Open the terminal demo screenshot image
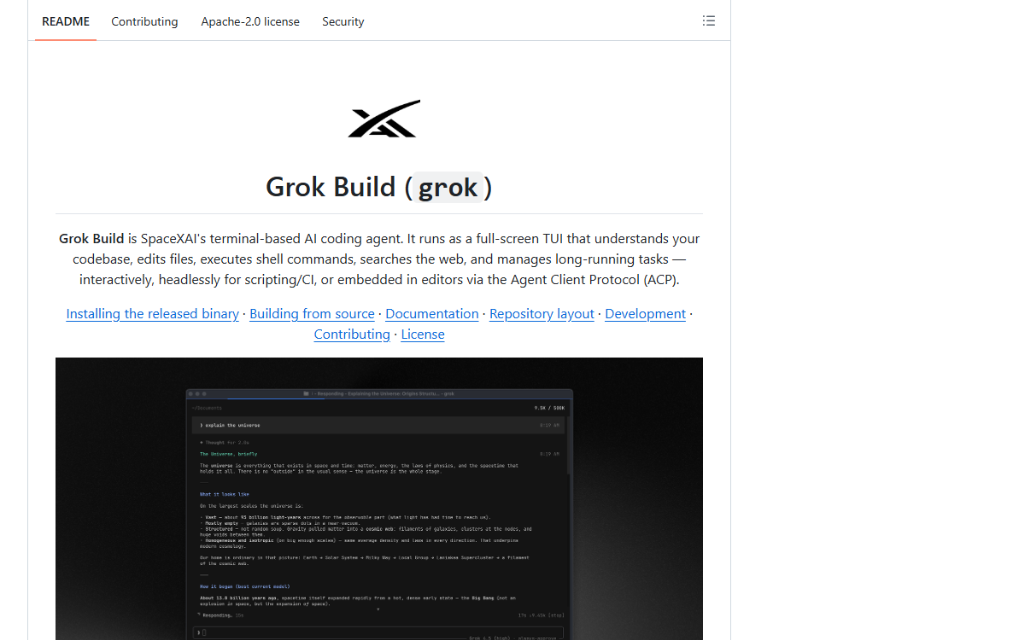Screen dimensions: 1025x640 [379, 498]
